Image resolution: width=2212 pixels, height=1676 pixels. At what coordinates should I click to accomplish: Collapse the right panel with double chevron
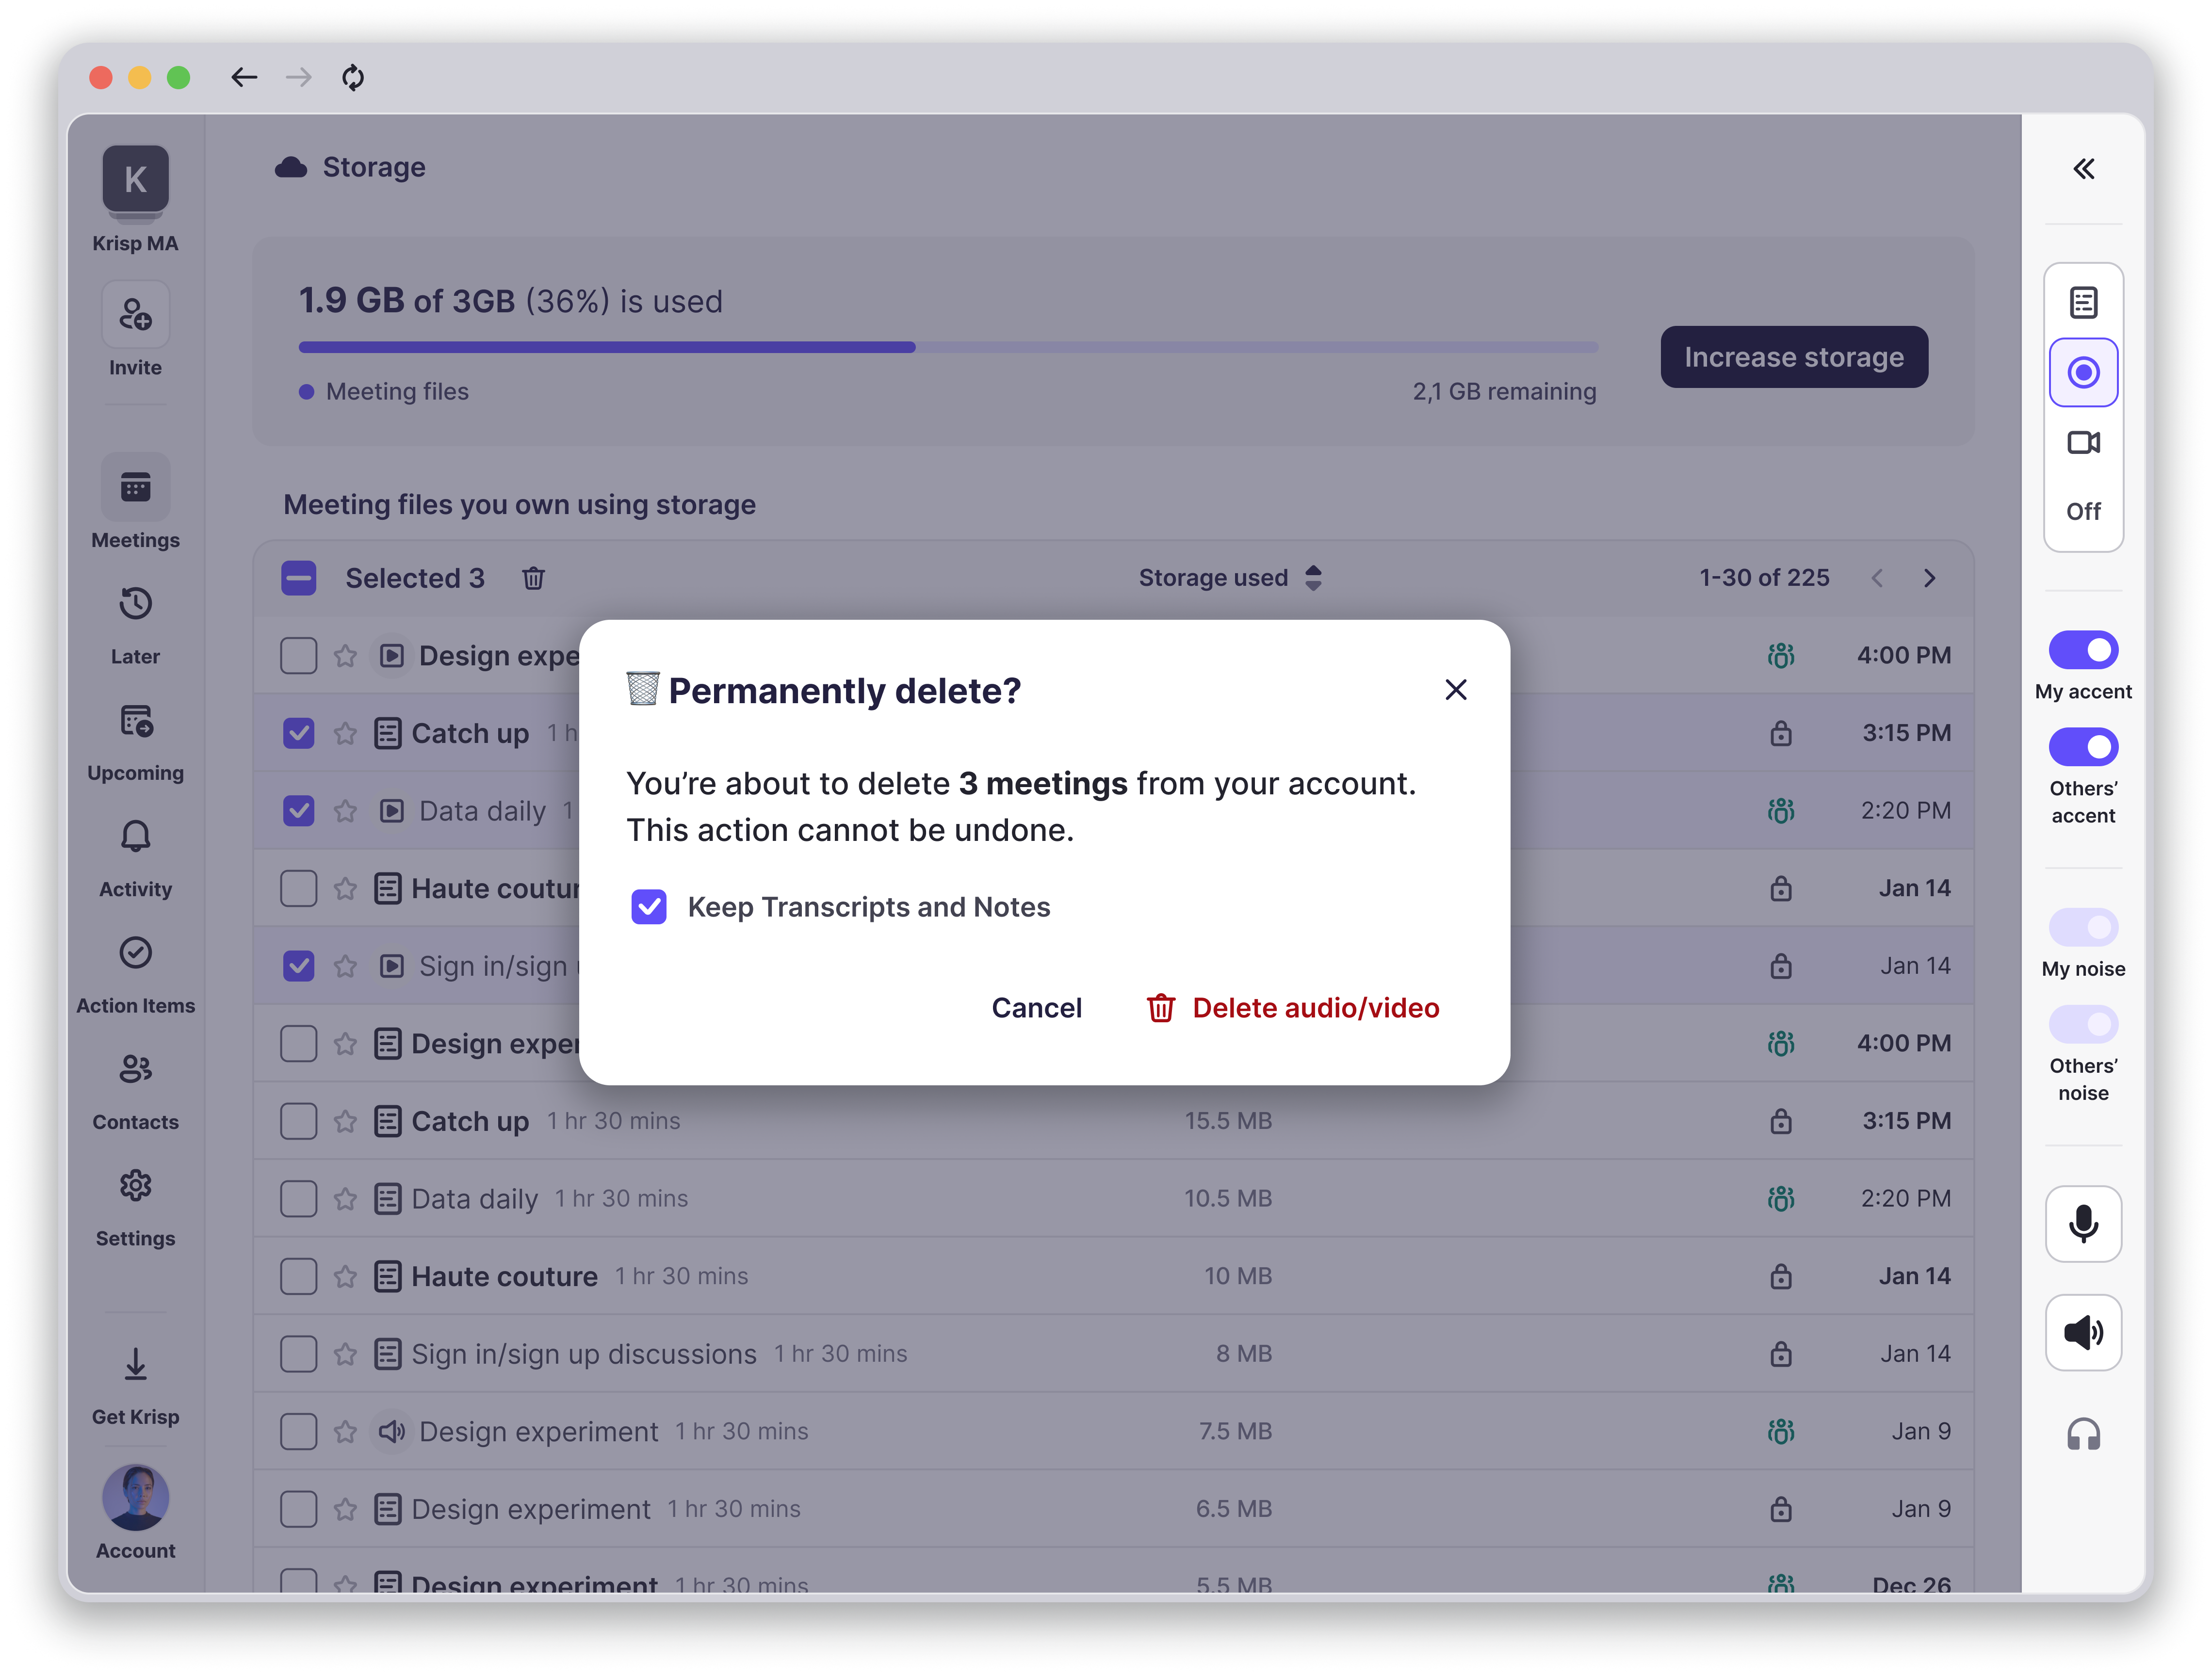pos(2083,169)
